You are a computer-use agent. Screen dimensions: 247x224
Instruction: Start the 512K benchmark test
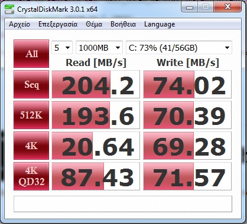pos(31,115)
